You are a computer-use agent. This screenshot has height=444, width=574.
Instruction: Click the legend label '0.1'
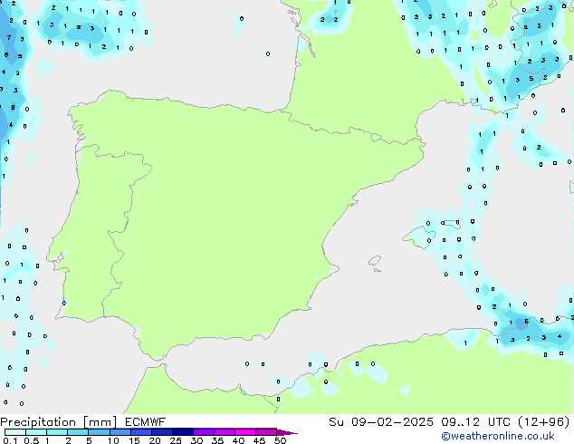[x=10, y=440]
